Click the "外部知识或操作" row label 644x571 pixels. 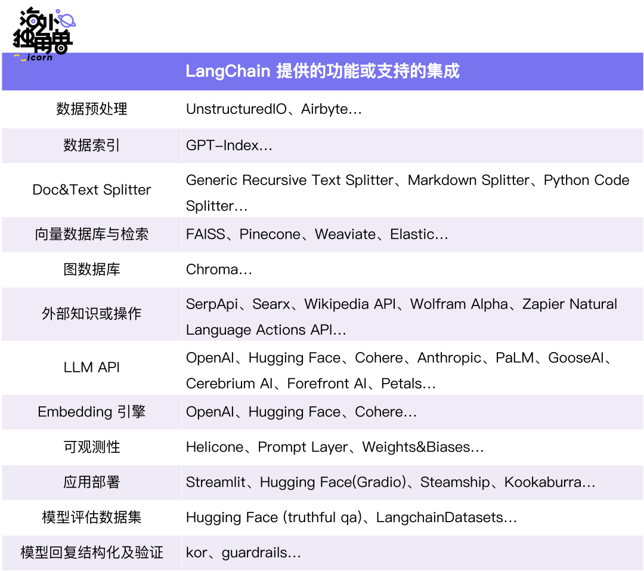click(92, 314)
